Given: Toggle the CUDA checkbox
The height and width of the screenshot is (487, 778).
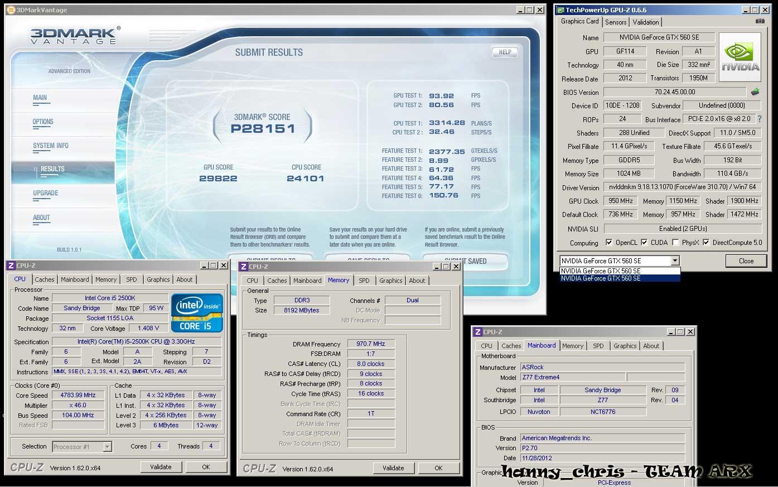Looking at the screenshot, I should [644, 243].
